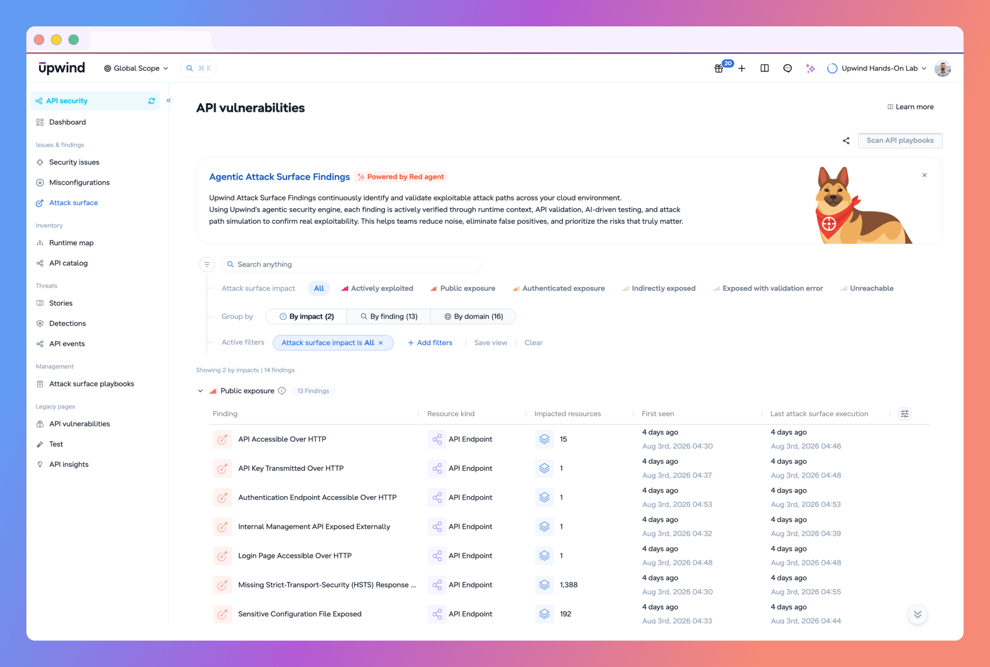The width and height of the screenshot is (990, 667).
Task: Open the table column settings icon
Action: pyautogui.click(x=905, y=414)
